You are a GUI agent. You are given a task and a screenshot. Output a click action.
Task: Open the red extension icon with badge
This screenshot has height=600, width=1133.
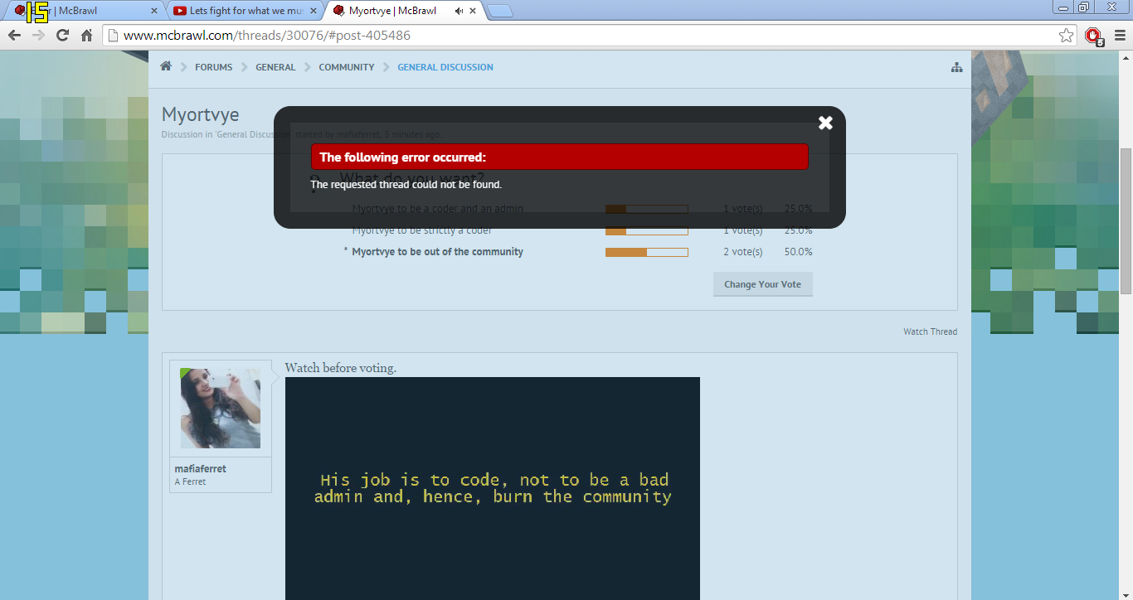tap(1094, 36)
